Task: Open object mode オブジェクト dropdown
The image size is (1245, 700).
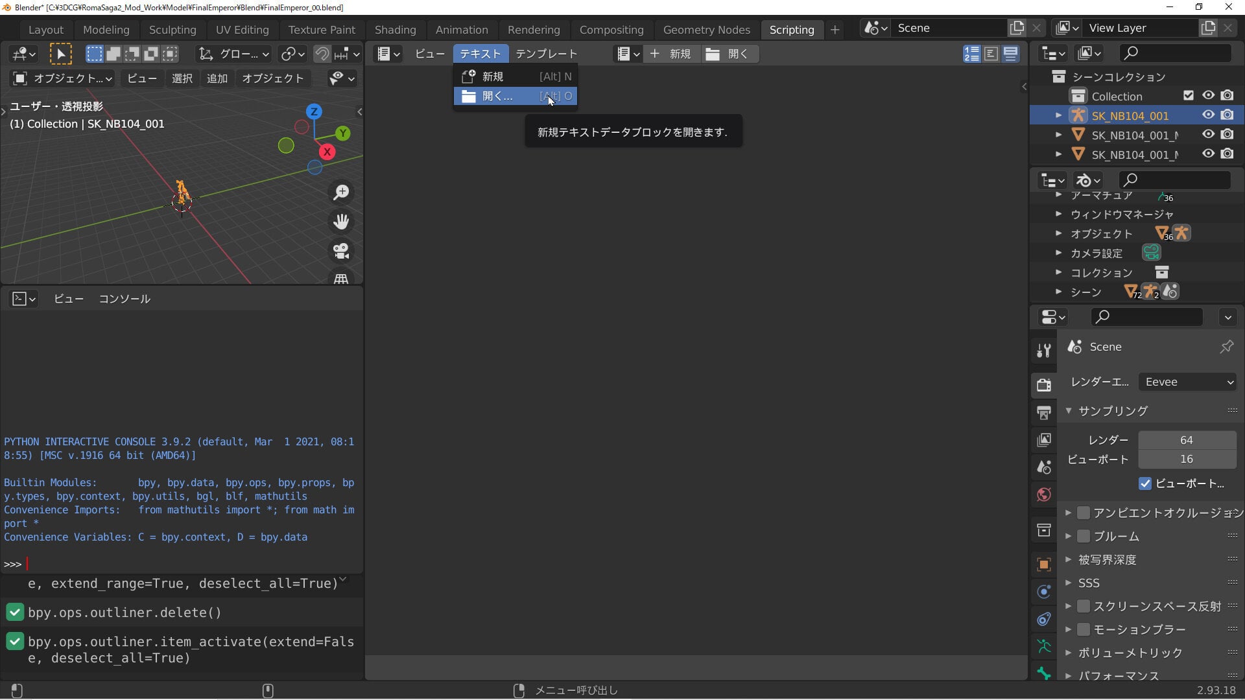Action: [x=63, y=78]
